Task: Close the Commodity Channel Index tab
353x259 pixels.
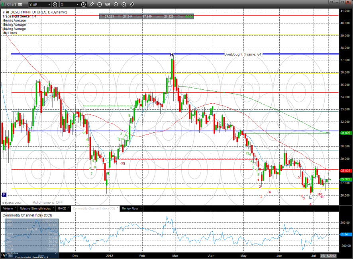Action: (x=117, y=208)
